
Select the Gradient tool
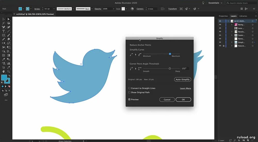[x=9, y=55]
